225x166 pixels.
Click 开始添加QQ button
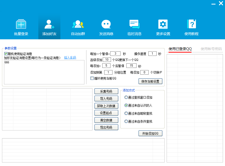point(150,133)
